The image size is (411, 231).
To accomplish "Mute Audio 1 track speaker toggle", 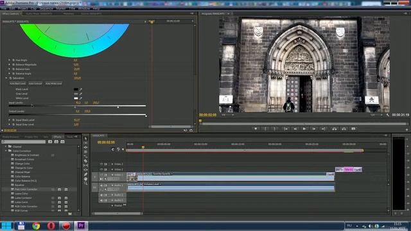I will coord(101,185).
